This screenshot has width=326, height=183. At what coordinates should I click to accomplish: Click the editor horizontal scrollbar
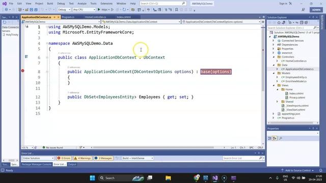(x=153, y=147)
